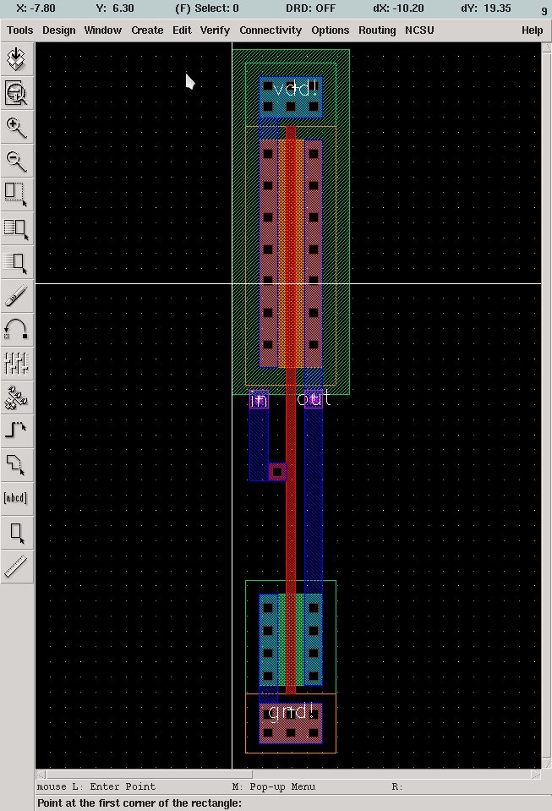Screen dimensions: 552x811
Task: Choose the Stretch tool icon
Action: 17,195
